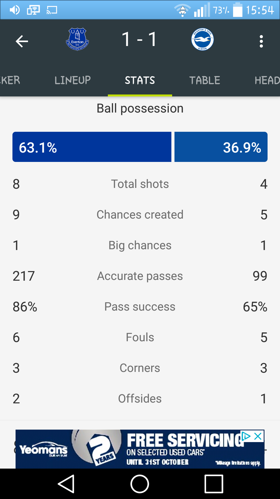Image resolution: width=280 pixels, height=499 pixels.
Task: Tap the Accurate passes stat row
Action: click(x=140, y=276)
